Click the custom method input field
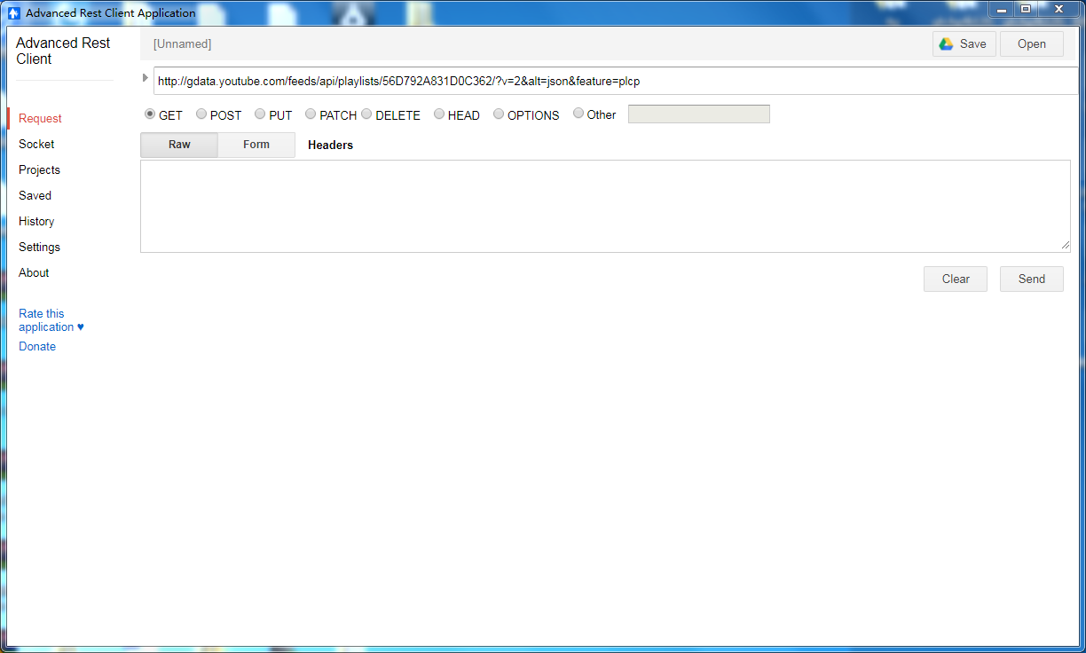This screenshot has width=1086, height=653. (699, 114)
